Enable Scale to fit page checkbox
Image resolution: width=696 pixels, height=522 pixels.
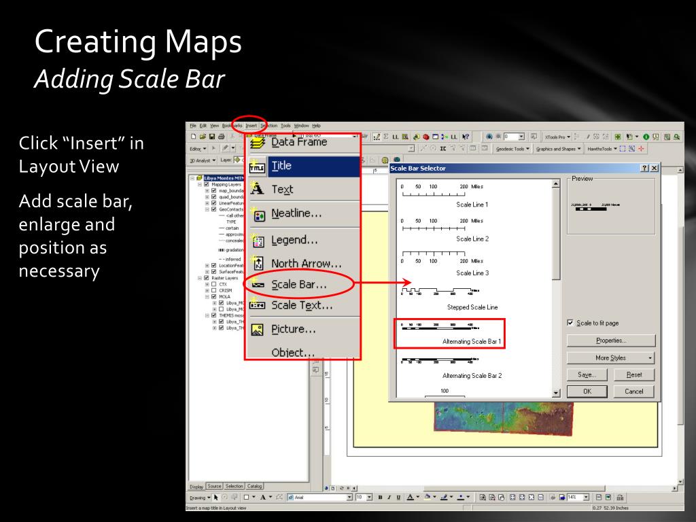pyautogui.click(x=570, y=323)
